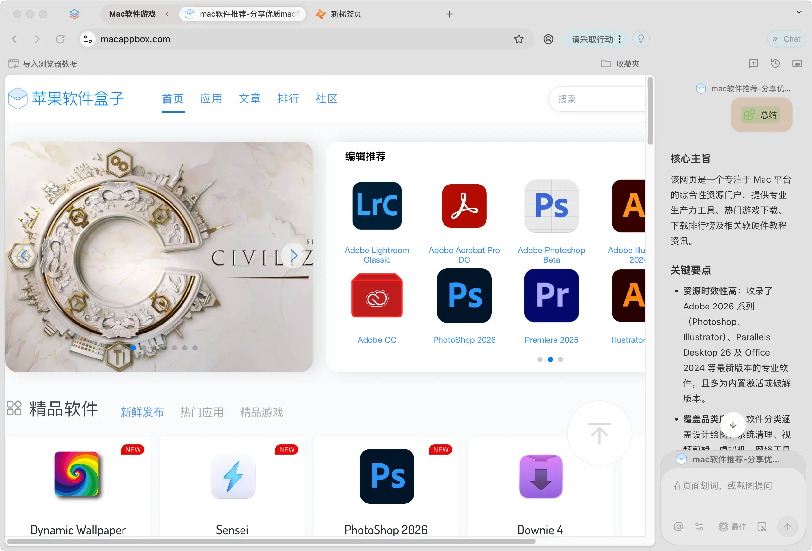Show previous banner slide arrow
The width and height of the screenshot is (812, 551).
[24, 256]
